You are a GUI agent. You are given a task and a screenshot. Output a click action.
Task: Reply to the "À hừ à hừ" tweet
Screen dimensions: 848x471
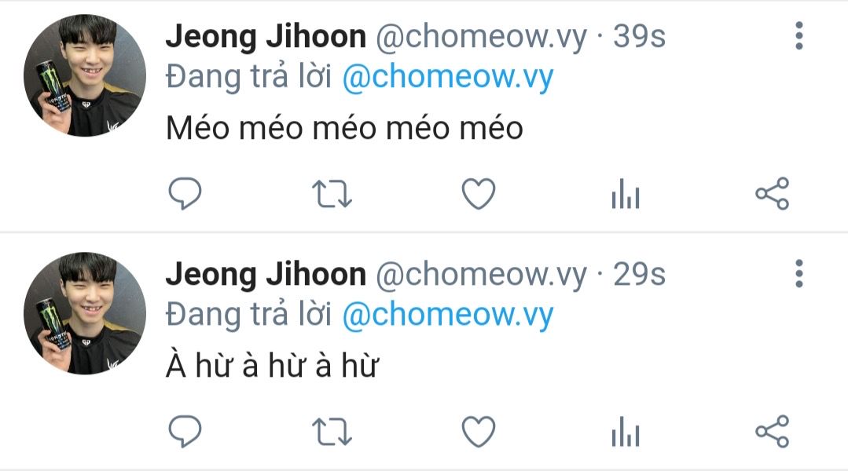coord(185,431)
